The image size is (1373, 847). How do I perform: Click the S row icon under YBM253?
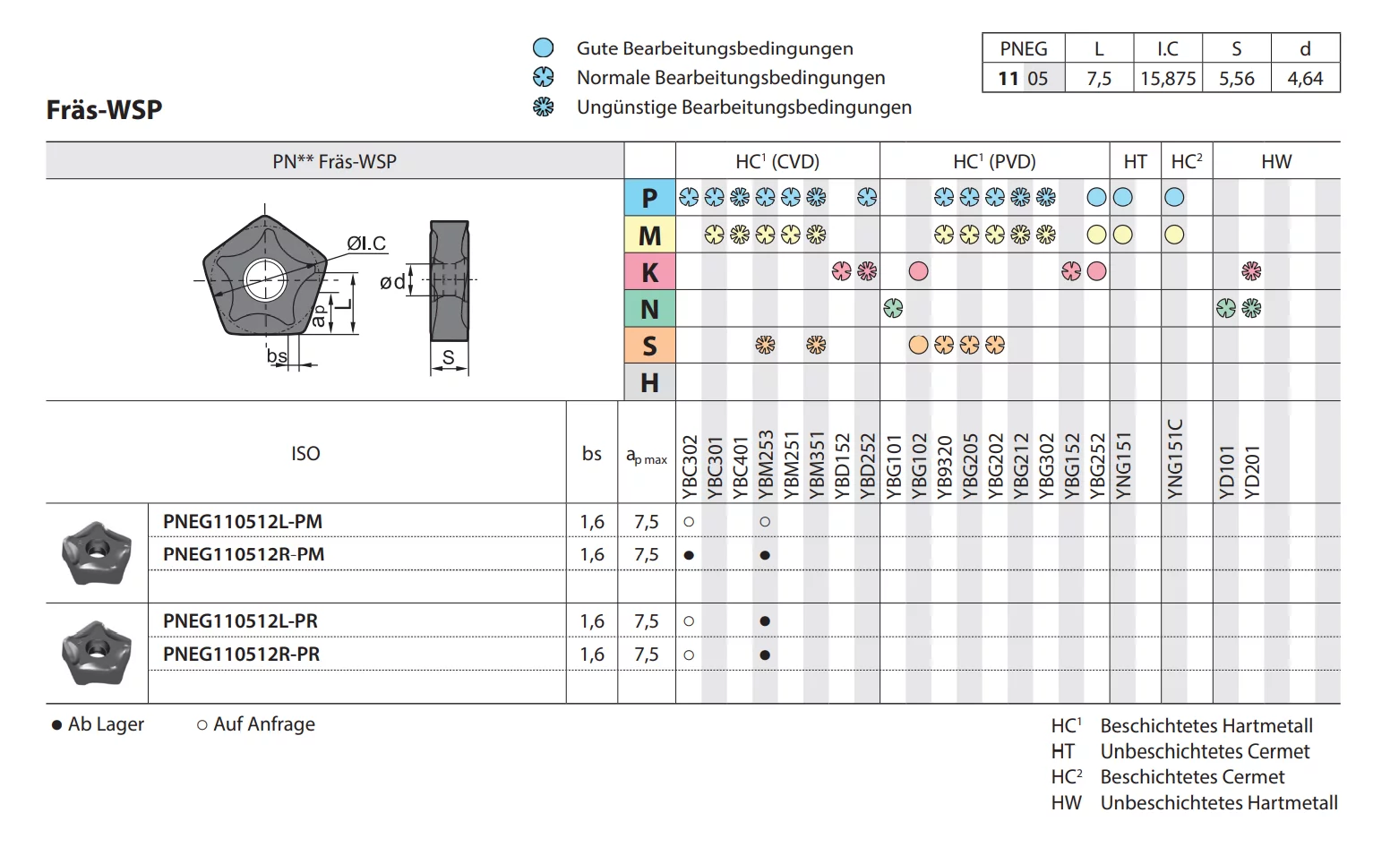pos(765,345)
